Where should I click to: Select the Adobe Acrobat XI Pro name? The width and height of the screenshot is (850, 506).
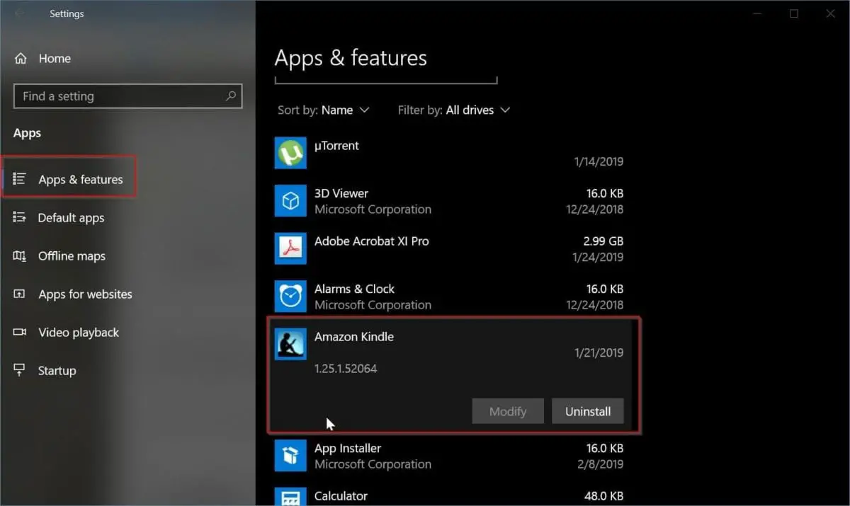tap(372, 241)
